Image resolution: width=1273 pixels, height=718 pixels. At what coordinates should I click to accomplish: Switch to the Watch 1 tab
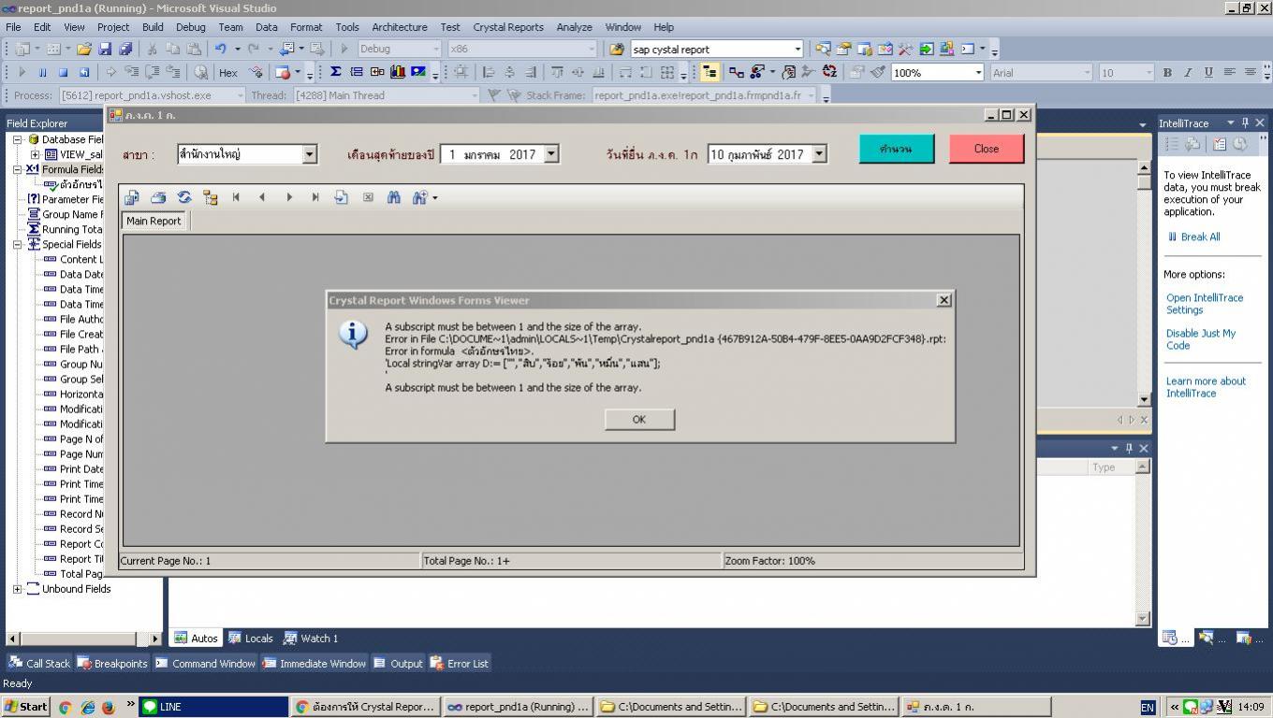click(310, 639)
